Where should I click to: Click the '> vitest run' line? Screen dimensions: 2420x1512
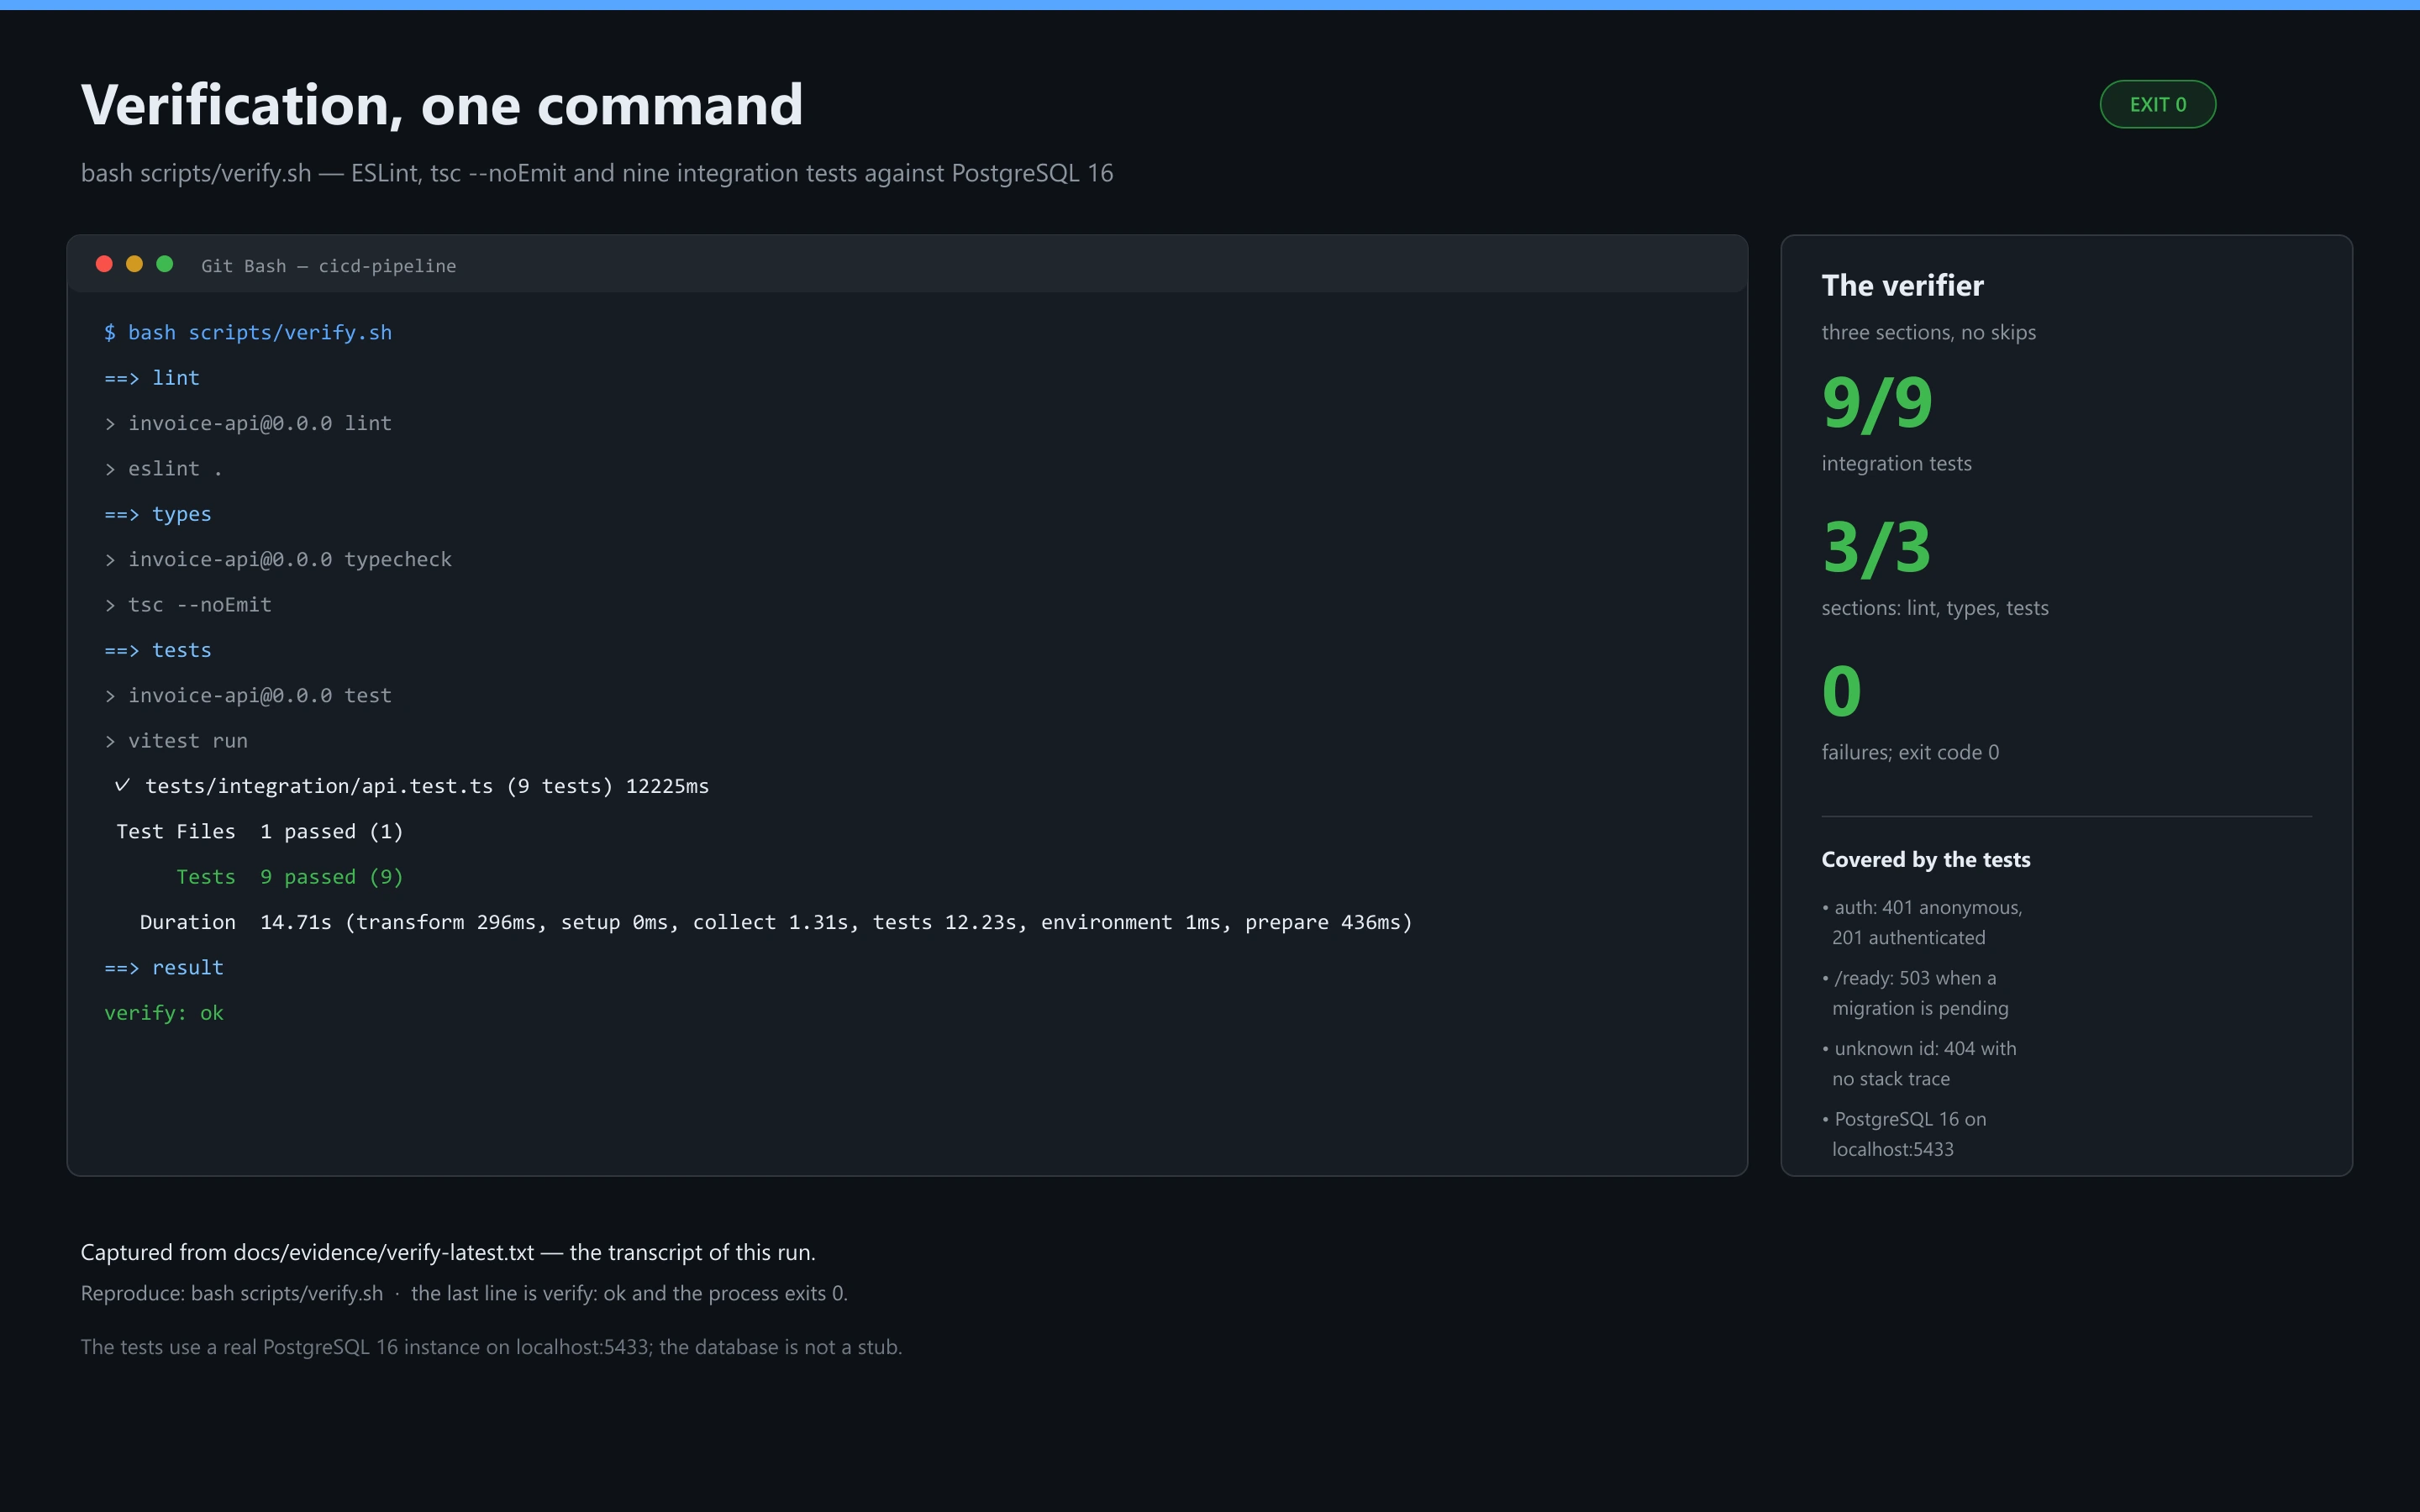[176, 741]
